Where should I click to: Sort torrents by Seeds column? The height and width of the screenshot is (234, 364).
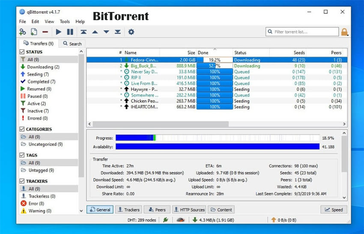(288, 53)
